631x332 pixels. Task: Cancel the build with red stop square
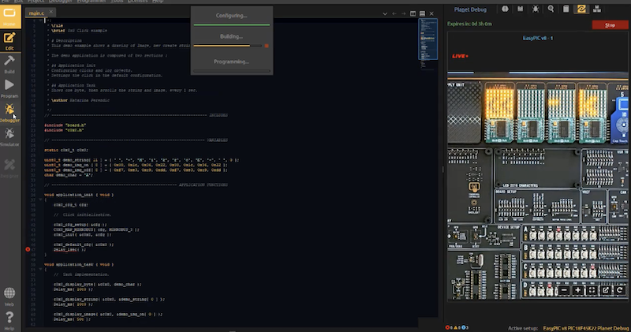pyautogui.click(x=267, y=46)
